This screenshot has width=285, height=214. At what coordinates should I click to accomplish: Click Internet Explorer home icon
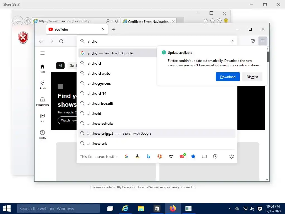pos(206,21)
